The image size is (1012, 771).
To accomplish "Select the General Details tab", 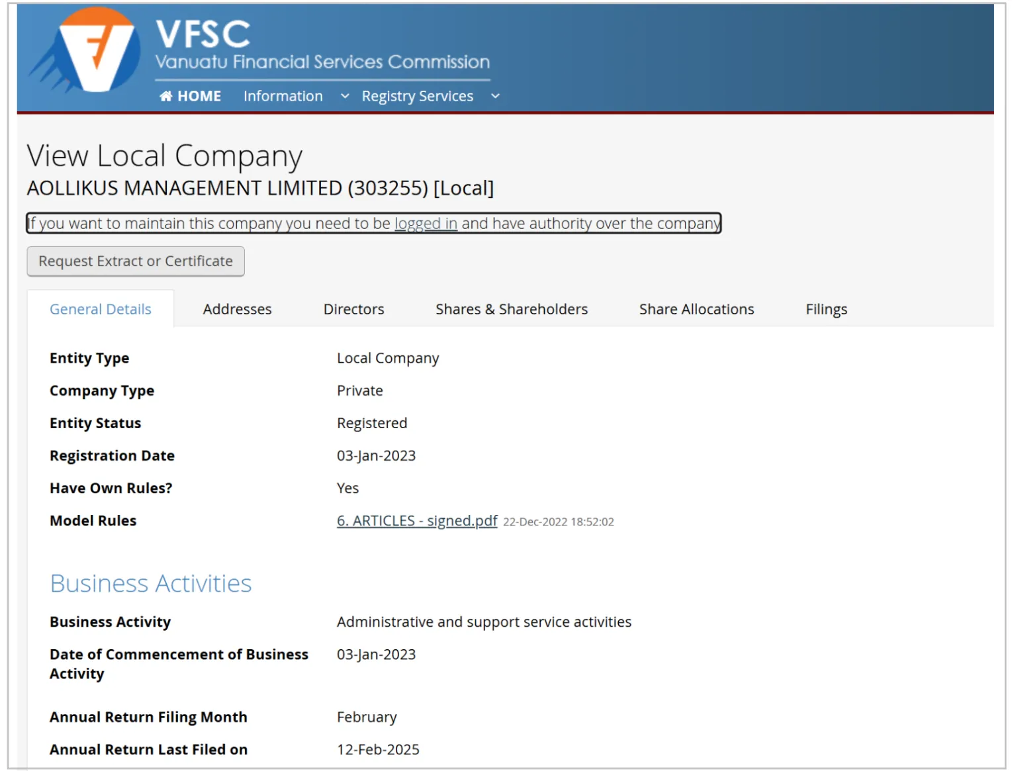I will pos(101,309).
